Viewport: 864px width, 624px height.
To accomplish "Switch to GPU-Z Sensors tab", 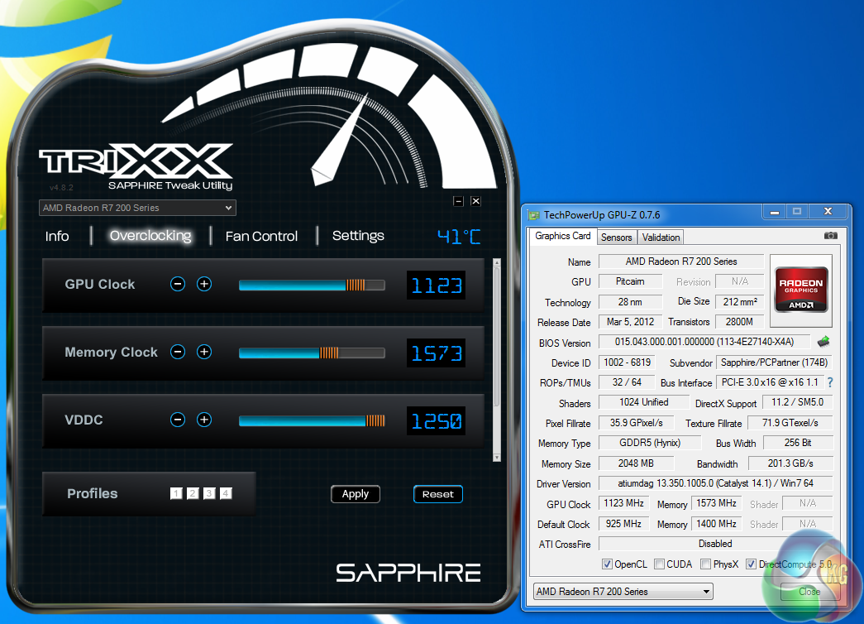I will pos(616,238).
